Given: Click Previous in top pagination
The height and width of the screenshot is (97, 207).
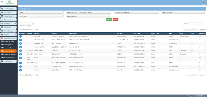Looking at the screenshot, I should point(188,29).
